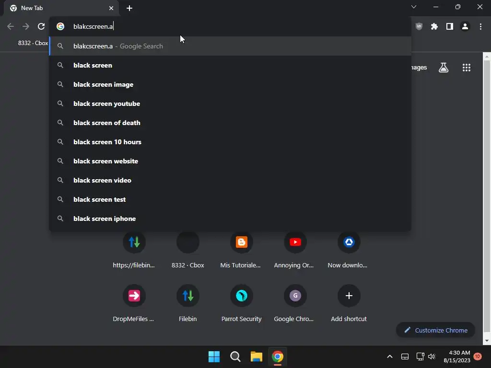Click the Customize Chrome button
This screenshot has height=368, width=491.
point(435,330)
